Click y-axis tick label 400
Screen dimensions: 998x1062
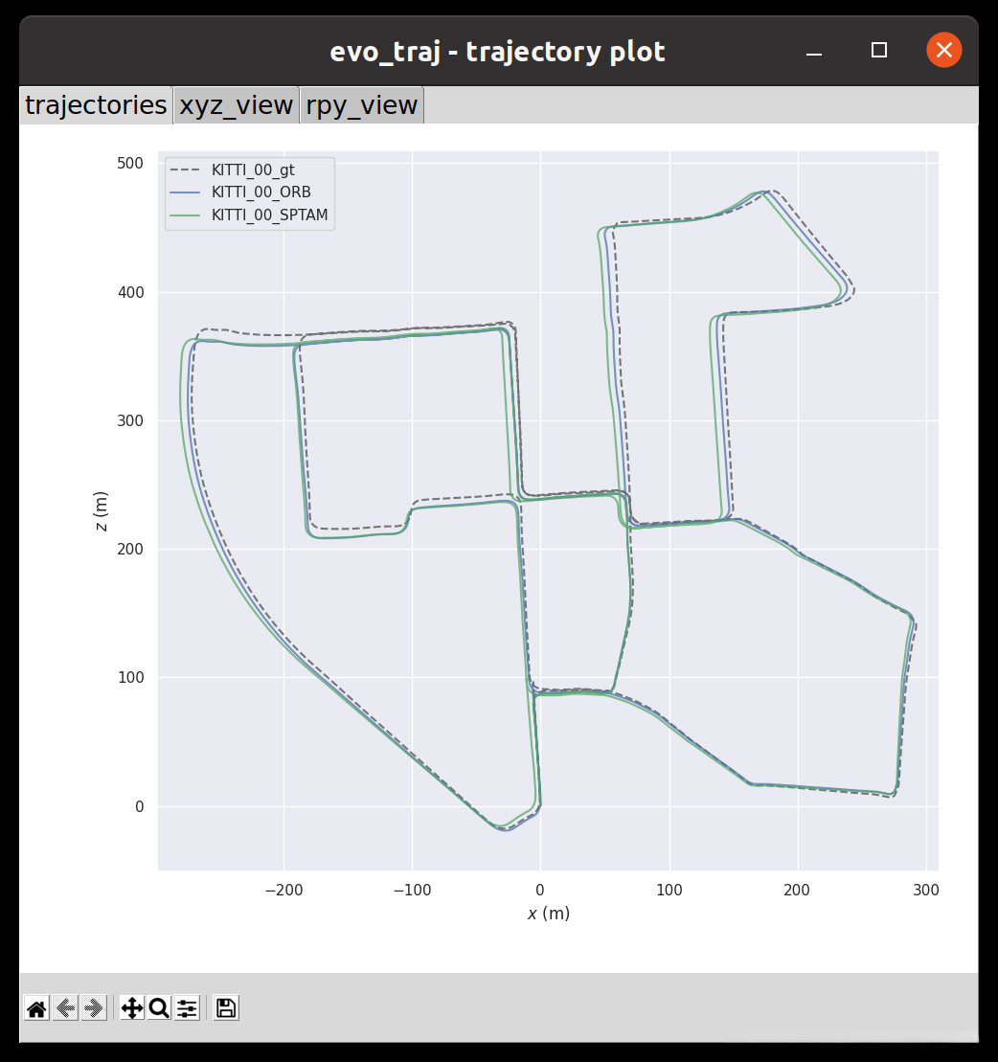pyautogui.click(x=131, y=293)
